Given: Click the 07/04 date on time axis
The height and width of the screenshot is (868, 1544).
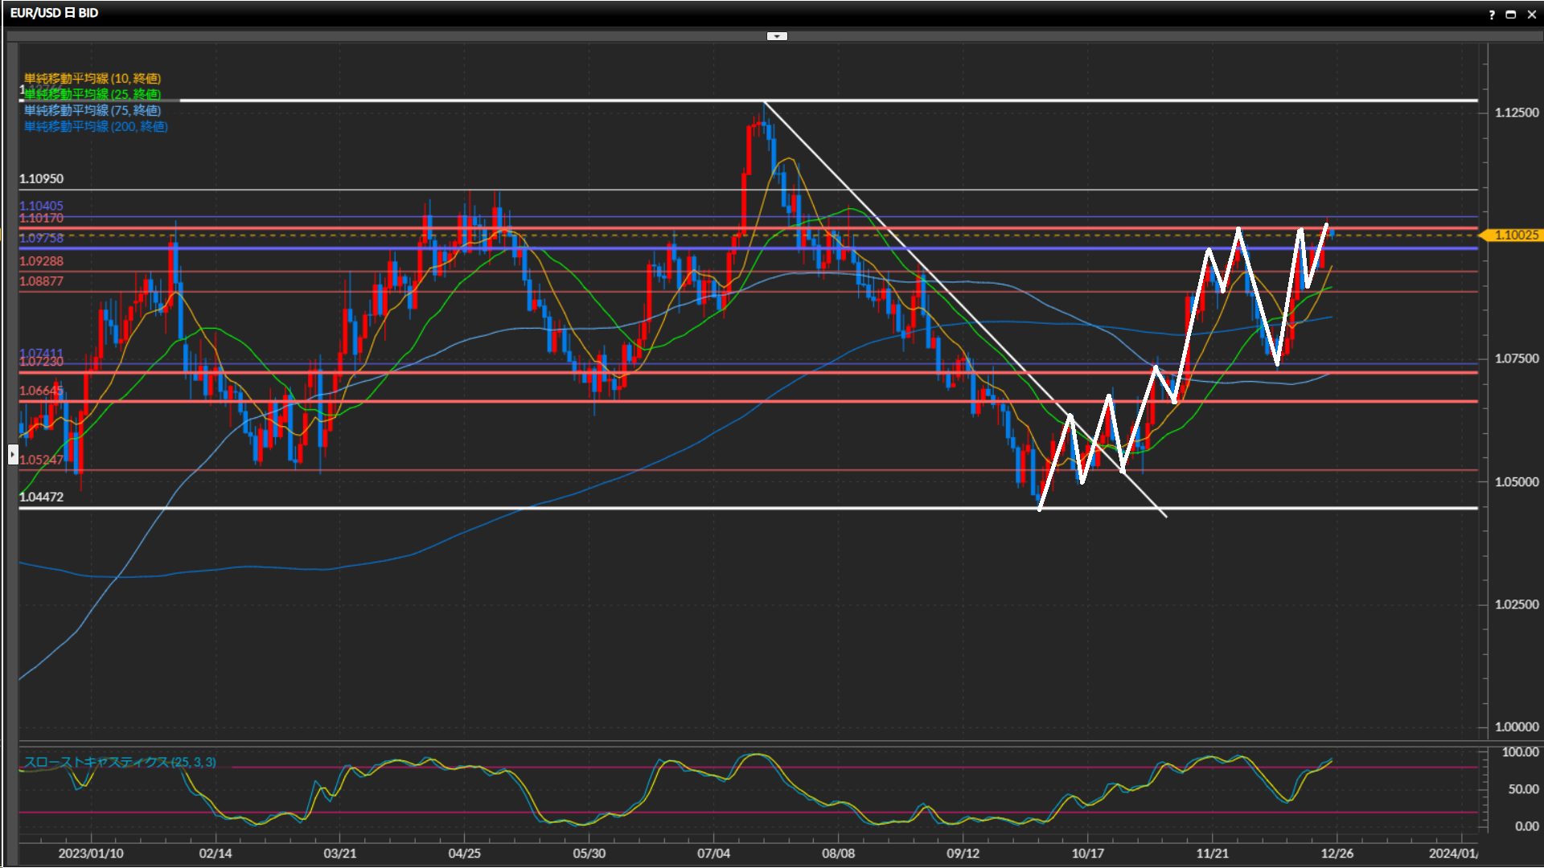Looking at the screenshot, I should [x=713, y=853].
